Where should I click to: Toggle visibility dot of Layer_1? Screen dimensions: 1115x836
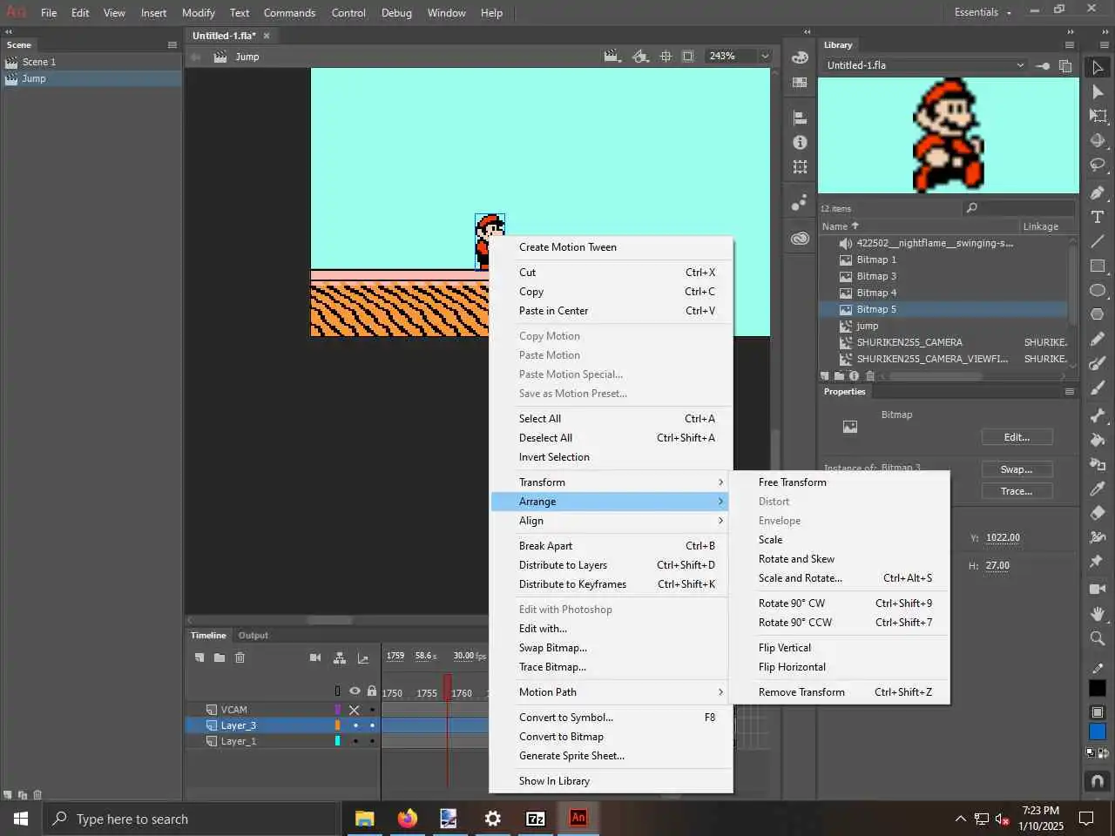click(355, 741)
